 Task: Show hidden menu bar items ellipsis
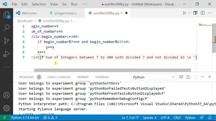(84, 4)
